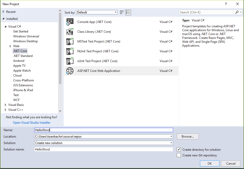The image size is (244, 169).
Task: Open the Sort by dropdown
Action: click(x=97, y=12)
